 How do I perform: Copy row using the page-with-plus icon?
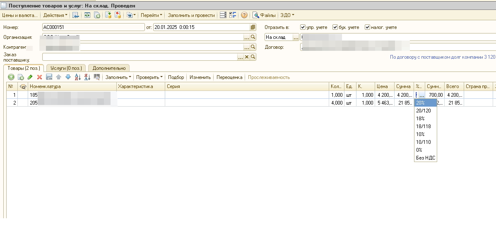[x=21, y=77]
